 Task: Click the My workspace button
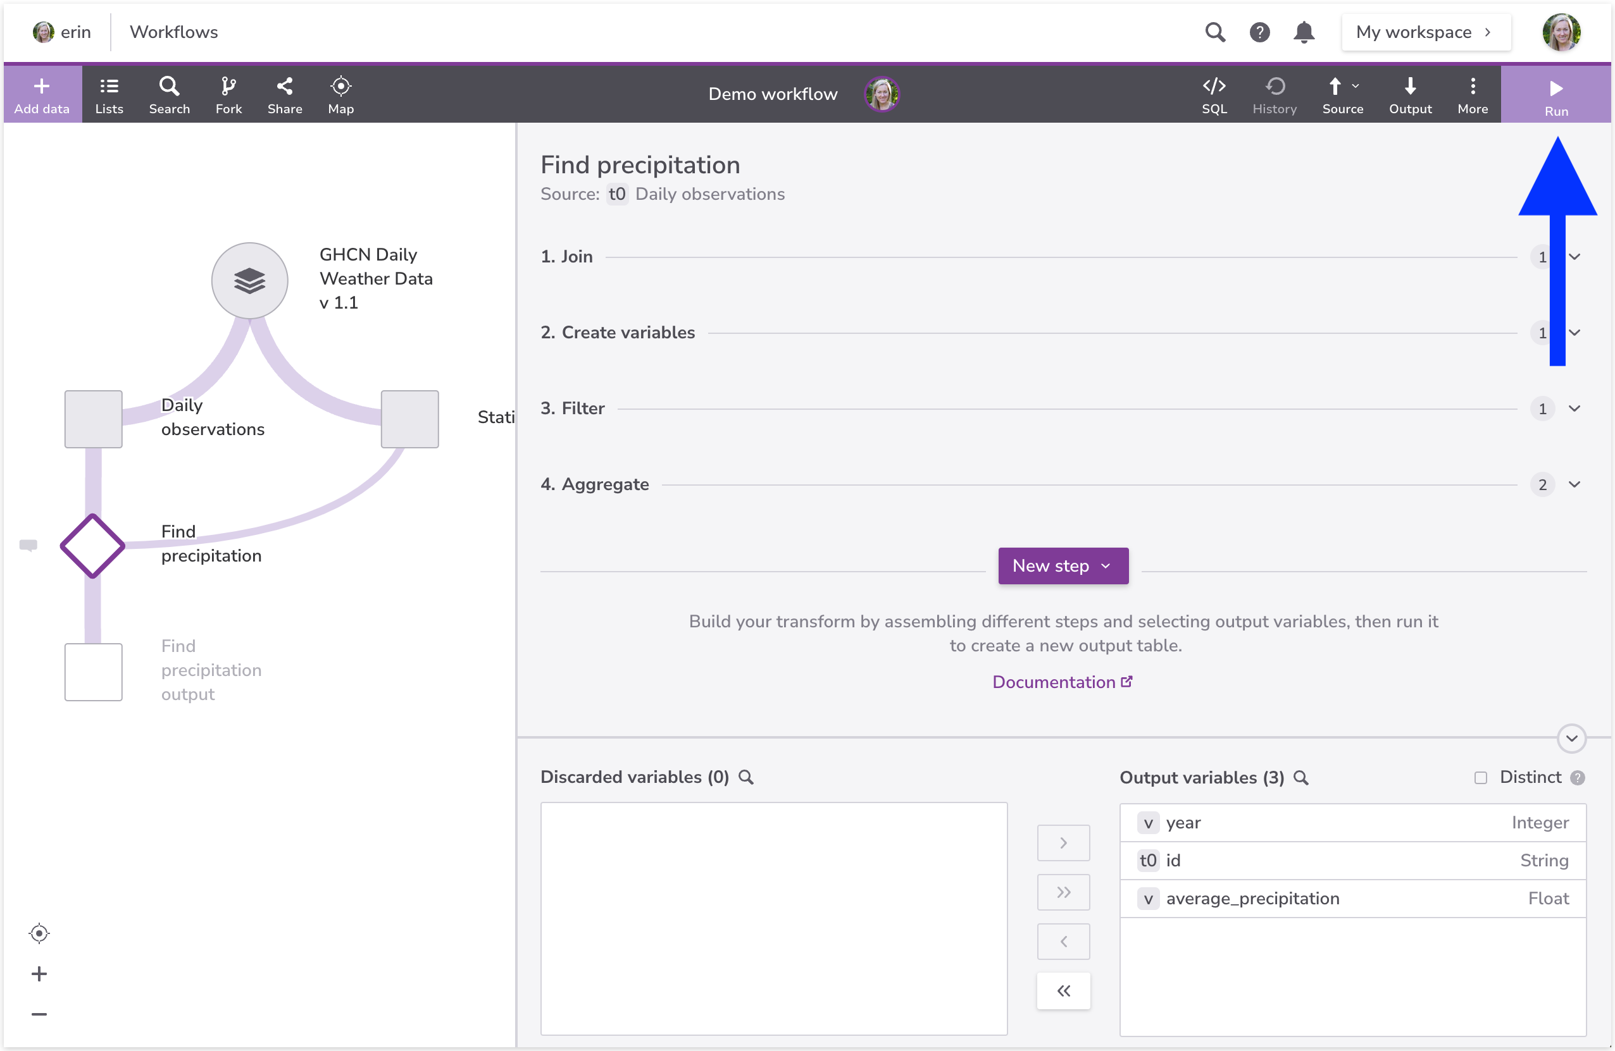(x=1426, y=32)
